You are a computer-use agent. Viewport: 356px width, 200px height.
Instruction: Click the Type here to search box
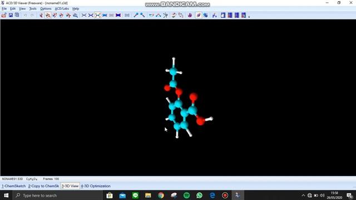[58, 195]
